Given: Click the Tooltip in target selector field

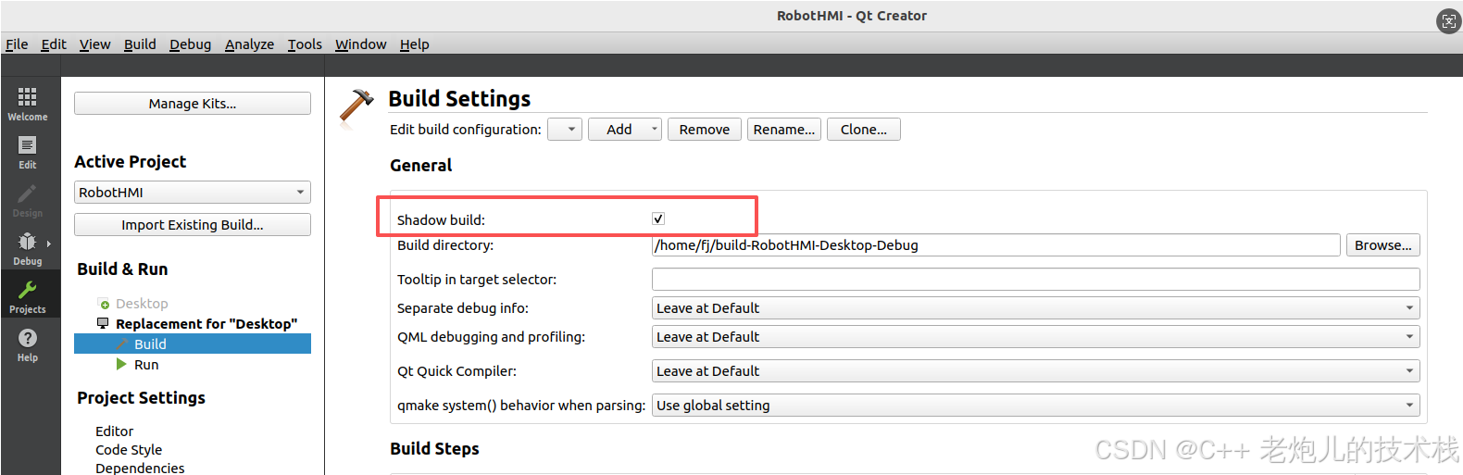Looking at the screenshot, I should pos(1035,280).
